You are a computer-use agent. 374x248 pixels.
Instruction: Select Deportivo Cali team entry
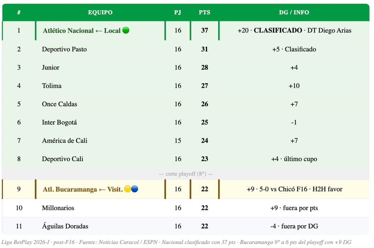click(62, 159)
